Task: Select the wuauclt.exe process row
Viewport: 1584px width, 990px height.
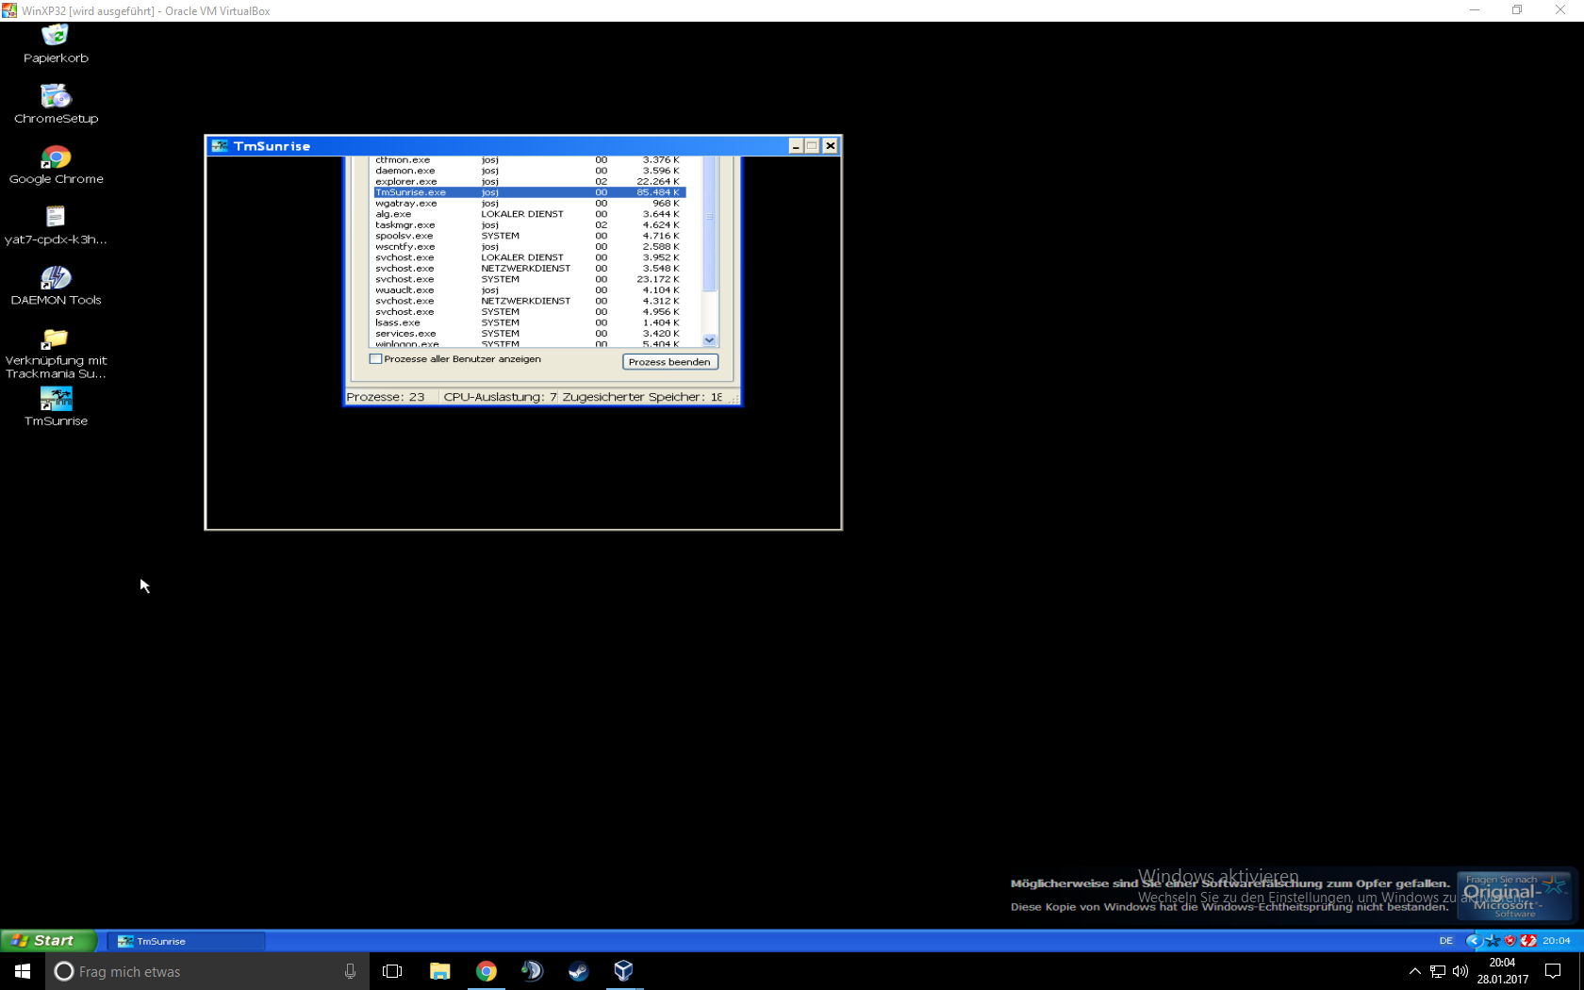Action: coord(529,289)
